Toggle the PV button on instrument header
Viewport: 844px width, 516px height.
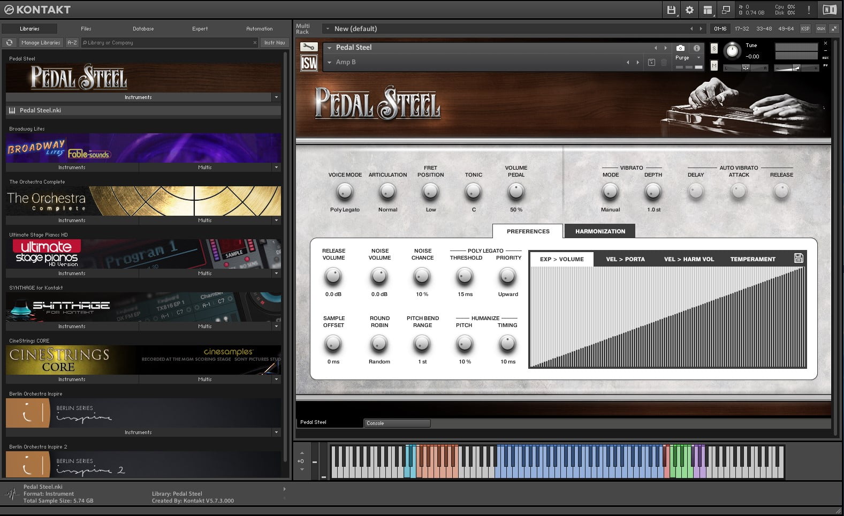coord(825,65)
